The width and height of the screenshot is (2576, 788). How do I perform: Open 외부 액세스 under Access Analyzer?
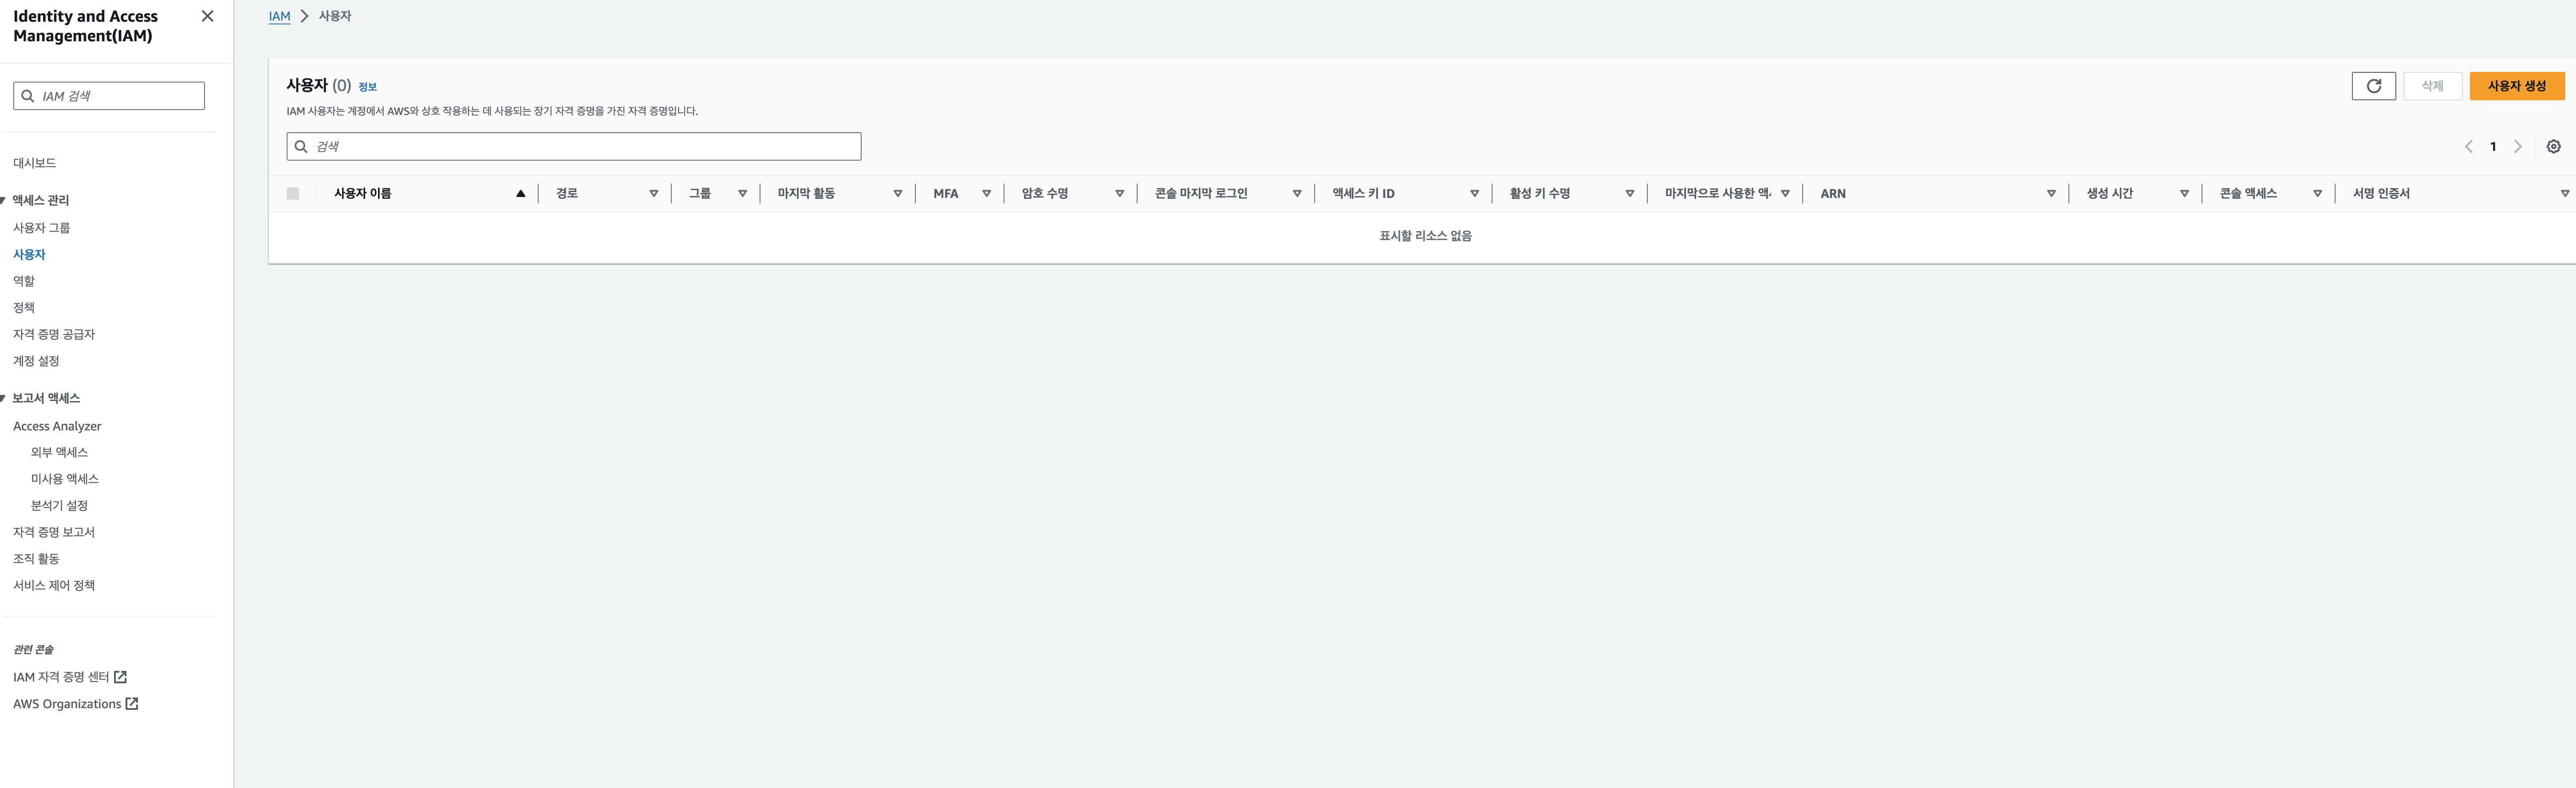tap(59, 452)
